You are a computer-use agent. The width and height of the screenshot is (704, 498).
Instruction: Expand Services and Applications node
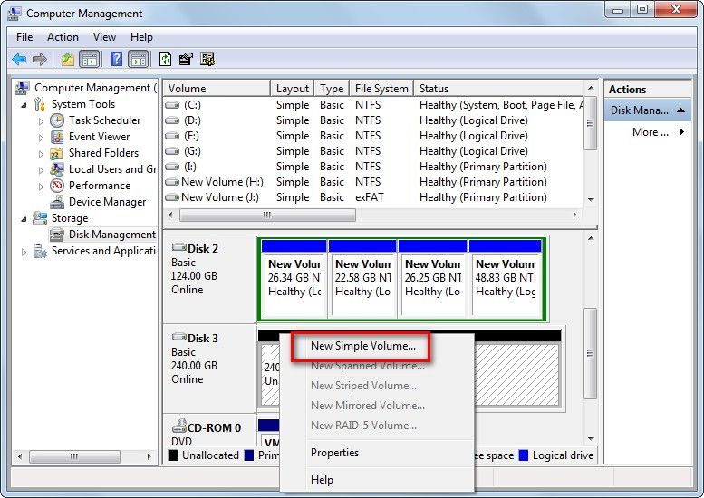point(24,252)
